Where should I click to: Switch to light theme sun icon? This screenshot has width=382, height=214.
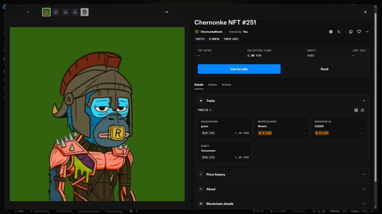point(314,211)
